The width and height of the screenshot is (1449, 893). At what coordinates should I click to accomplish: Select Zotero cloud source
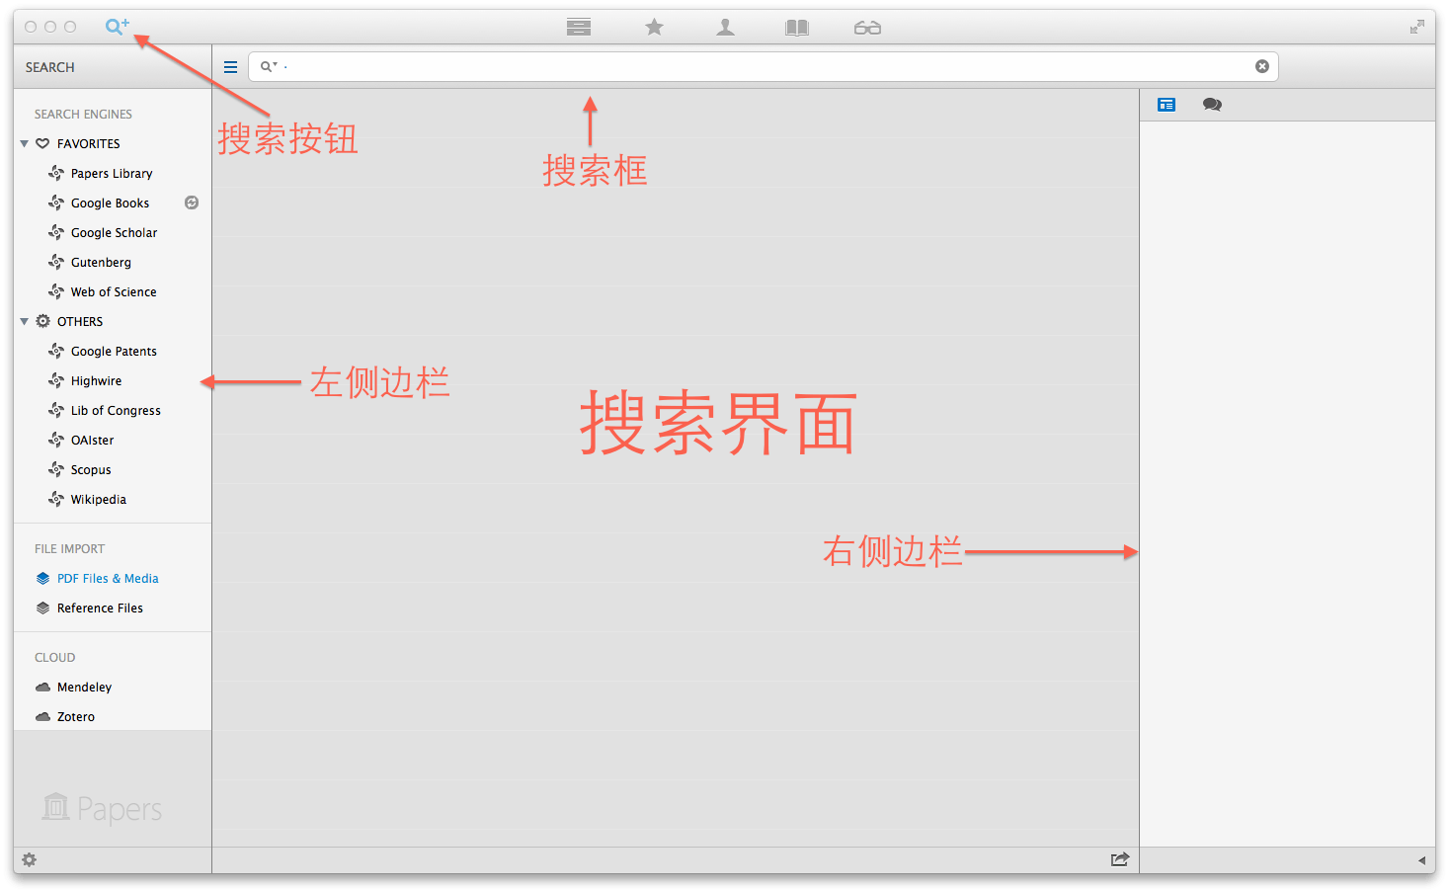click(x=76, y=717)
